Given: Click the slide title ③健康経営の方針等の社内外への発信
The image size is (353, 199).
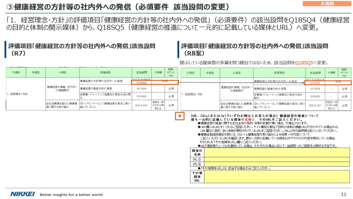Looking at the screenshot, I should (69, 7).
